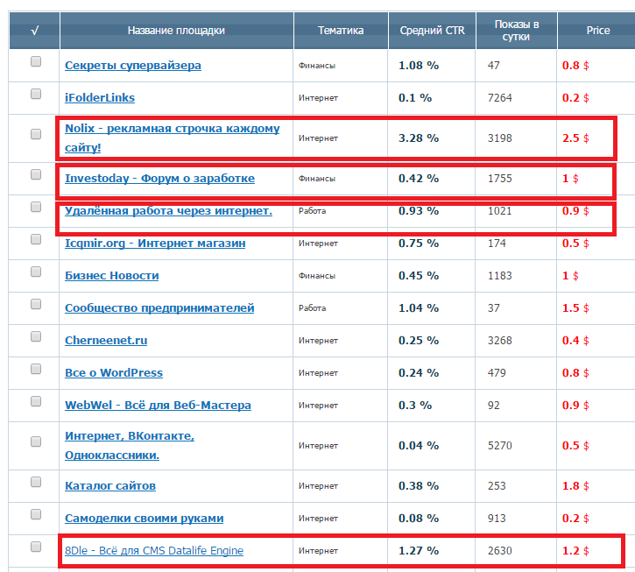The image size is (635, 572).
Task: Follow WebWel - Всё для Веб-Мастера link
Action: (x=158, y=405)
